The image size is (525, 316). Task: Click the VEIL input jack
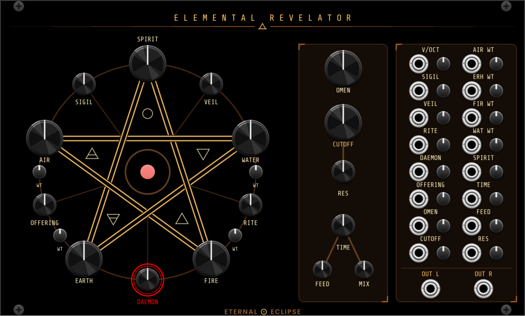(x=419, y=118)
